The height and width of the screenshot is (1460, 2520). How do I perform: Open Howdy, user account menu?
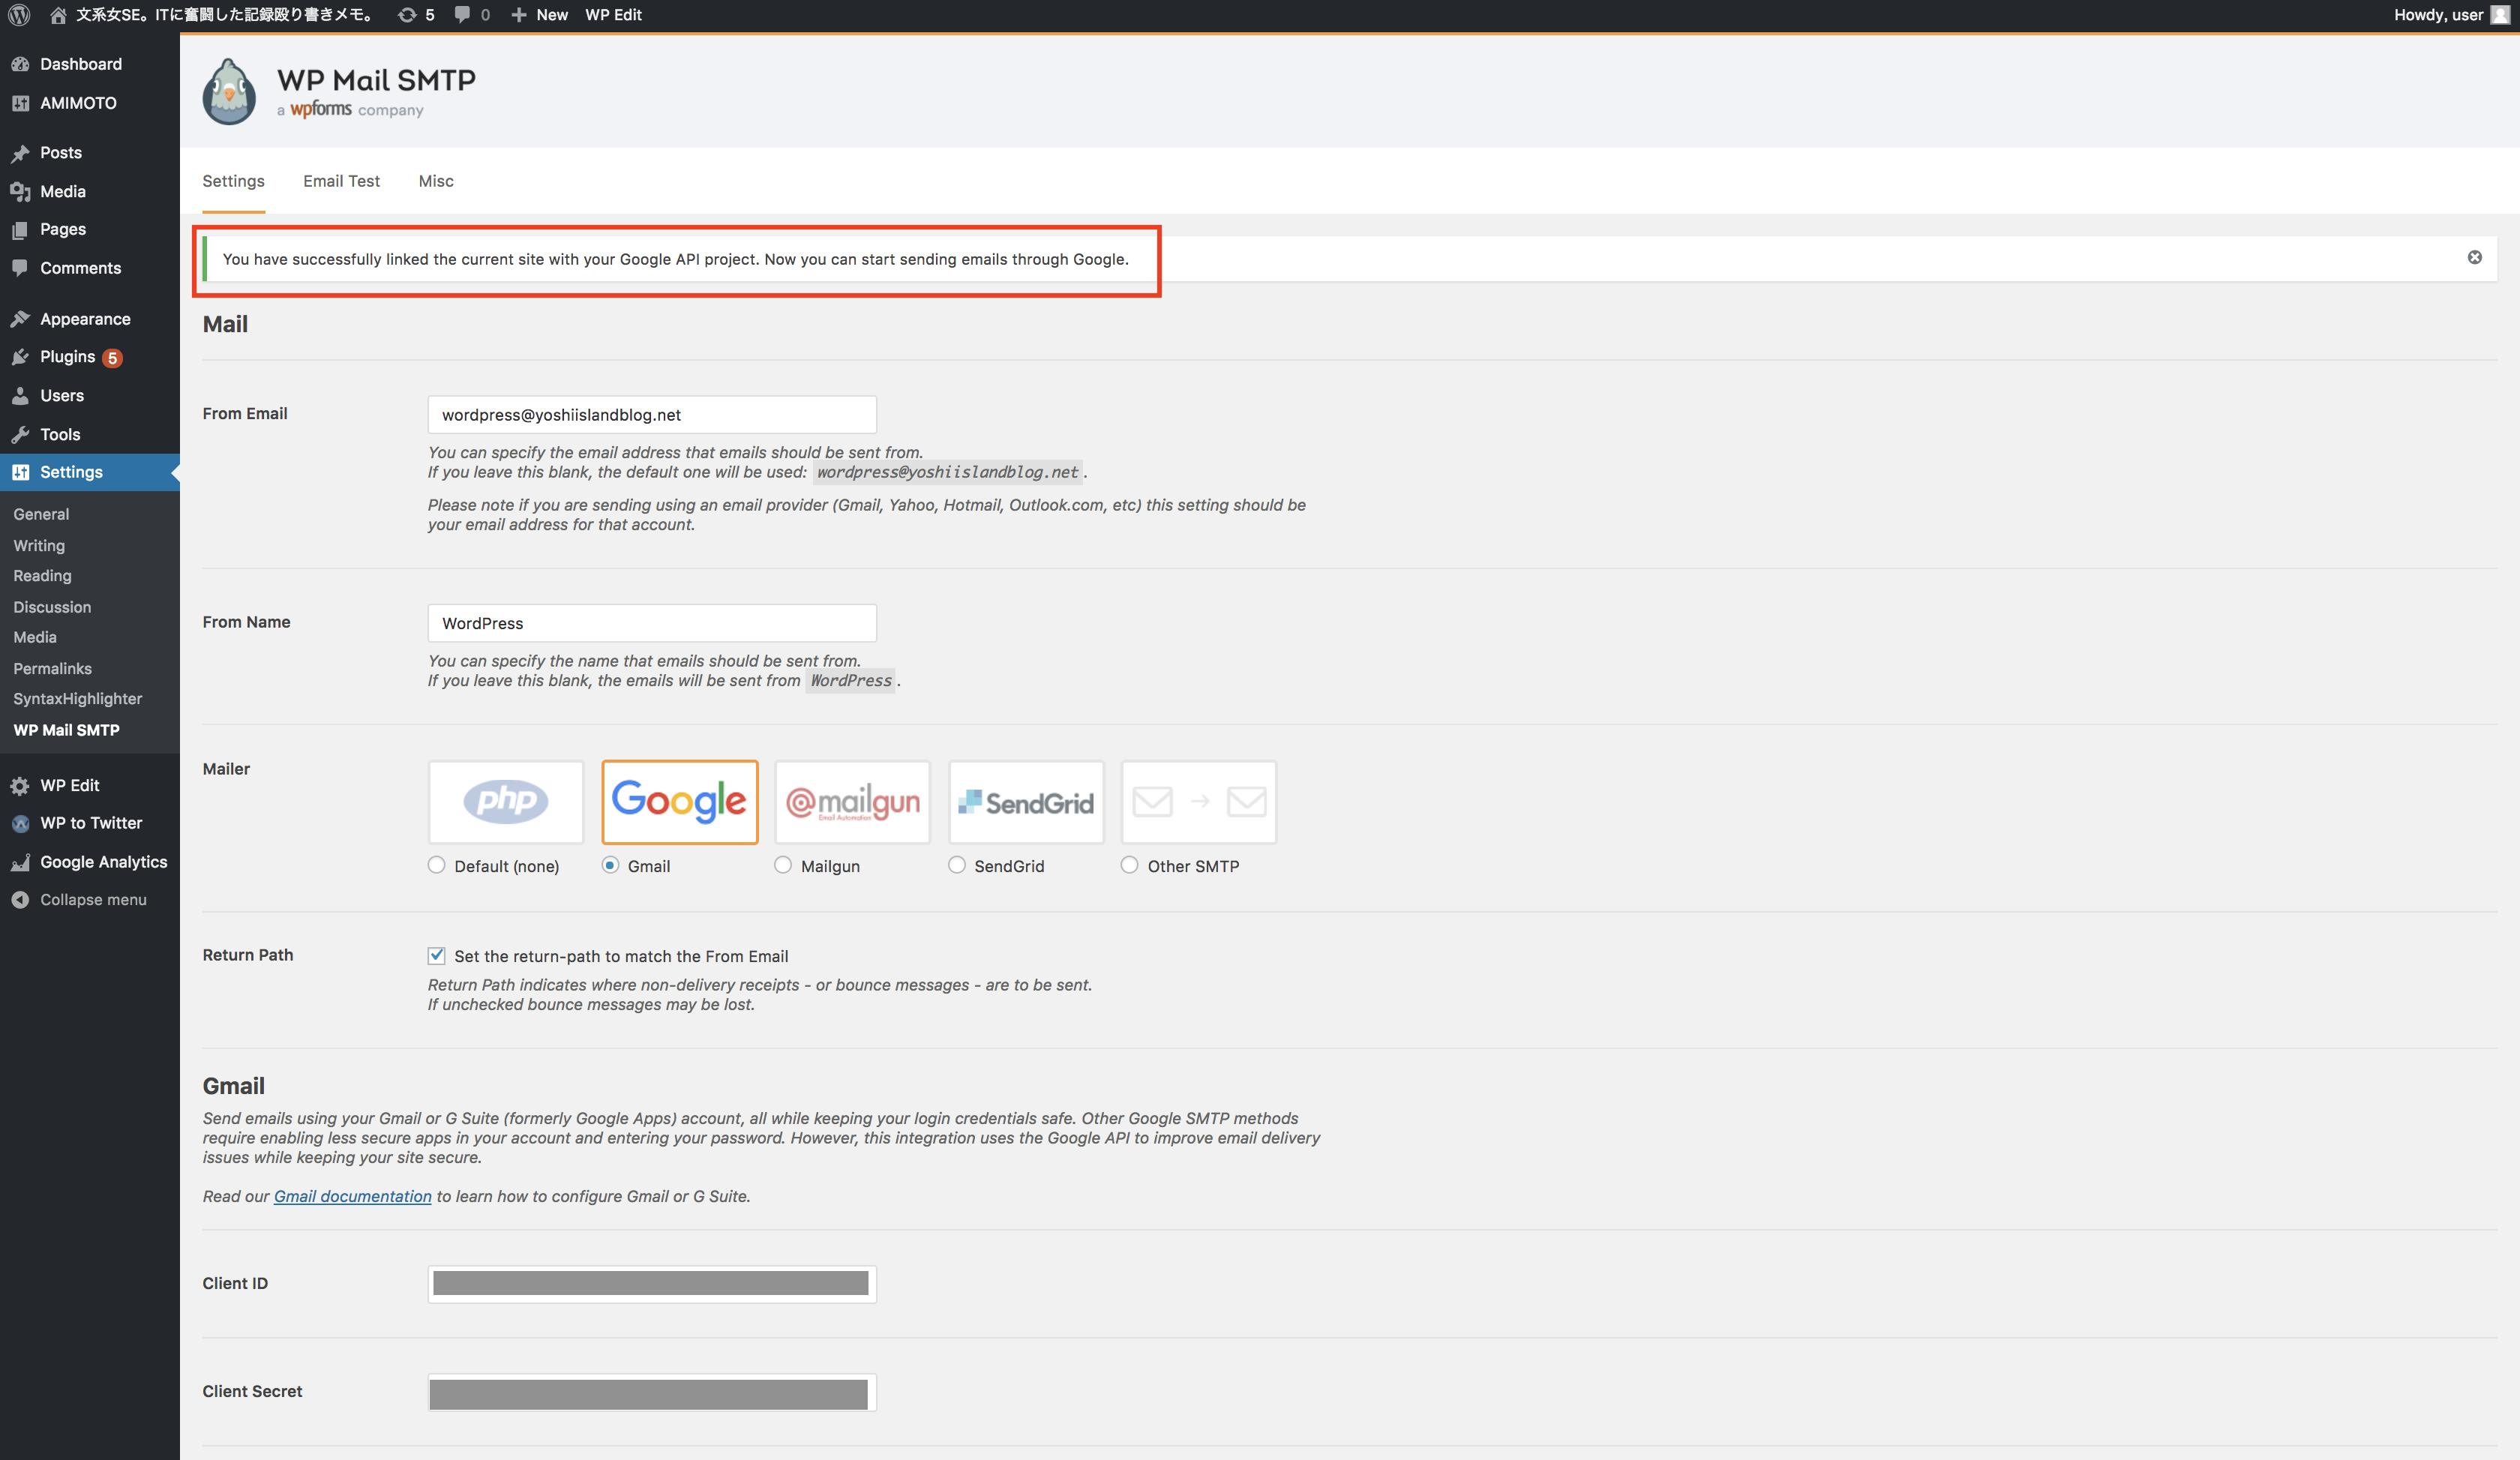tap(2451, 15)
